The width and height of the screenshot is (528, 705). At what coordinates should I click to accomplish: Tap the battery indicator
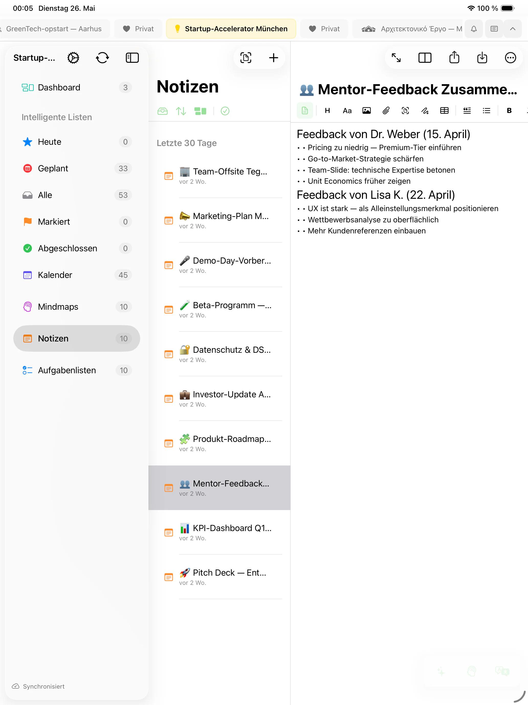click(508, 8)
